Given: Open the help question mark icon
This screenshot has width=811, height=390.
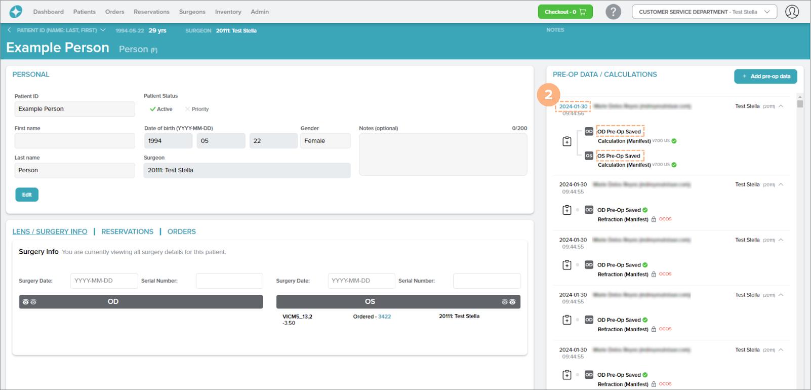Looking at the screenshot, I should pos(613,12).
